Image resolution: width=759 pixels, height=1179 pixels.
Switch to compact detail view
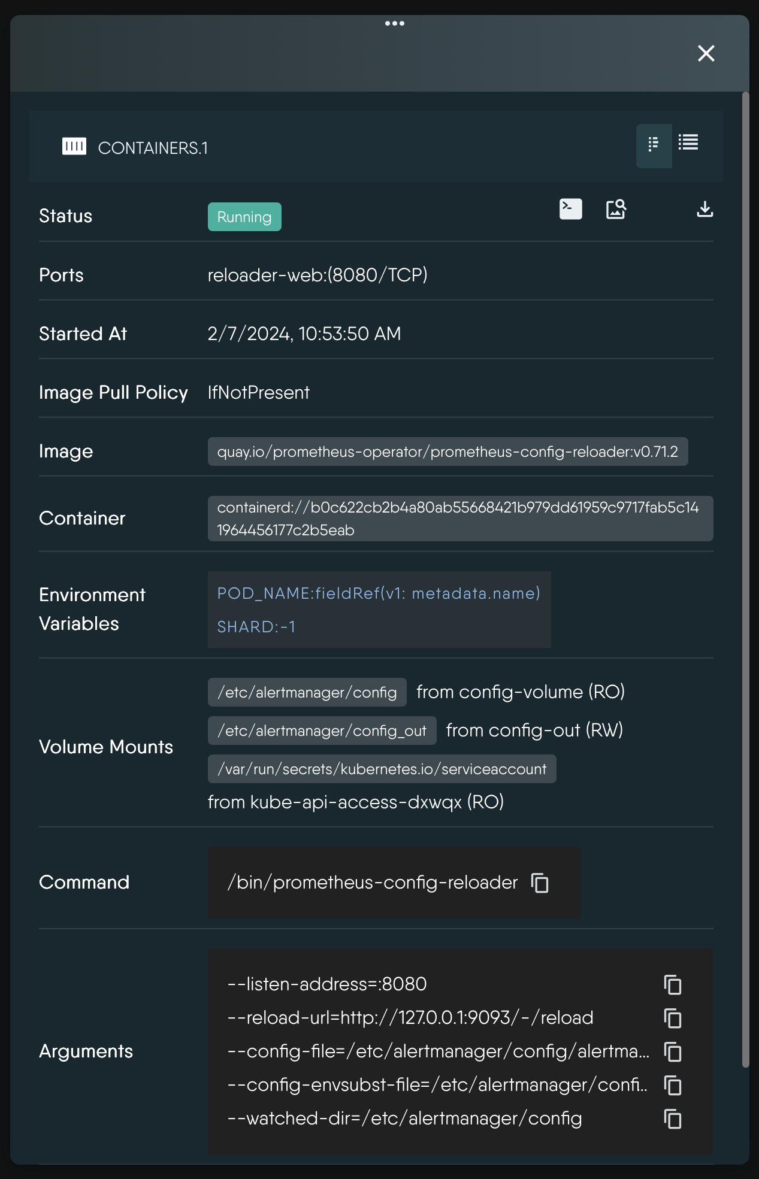654,144
